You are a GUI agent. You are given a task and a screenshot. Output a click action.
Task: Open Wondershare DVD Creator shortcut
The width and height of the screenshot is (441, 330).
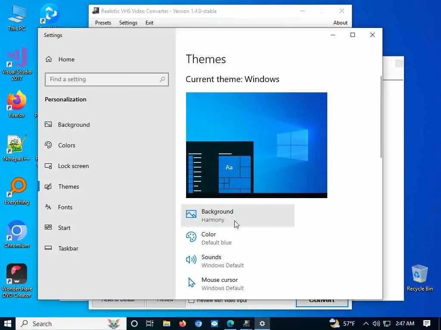tap(17, 280)
